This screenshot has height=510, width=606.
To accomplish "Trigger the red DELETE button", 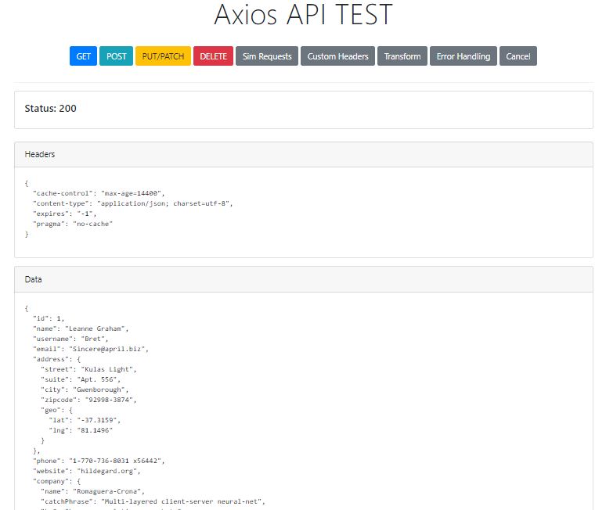I will 213,56.
